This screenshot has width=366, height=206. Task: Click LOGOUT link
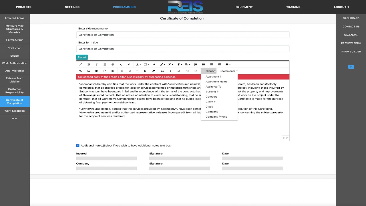pyautogui.click(x=342, y=7)
